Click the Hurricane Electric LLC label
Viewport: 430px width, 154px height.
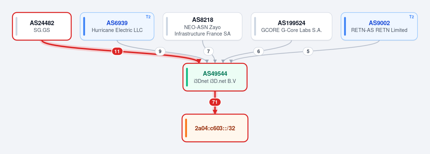tap(117, 30)
